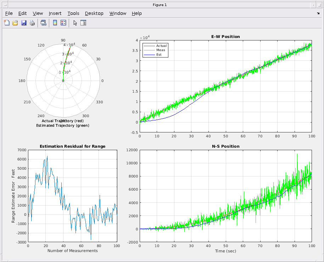Insert a legend using the toolbar icon

[63, 23]
